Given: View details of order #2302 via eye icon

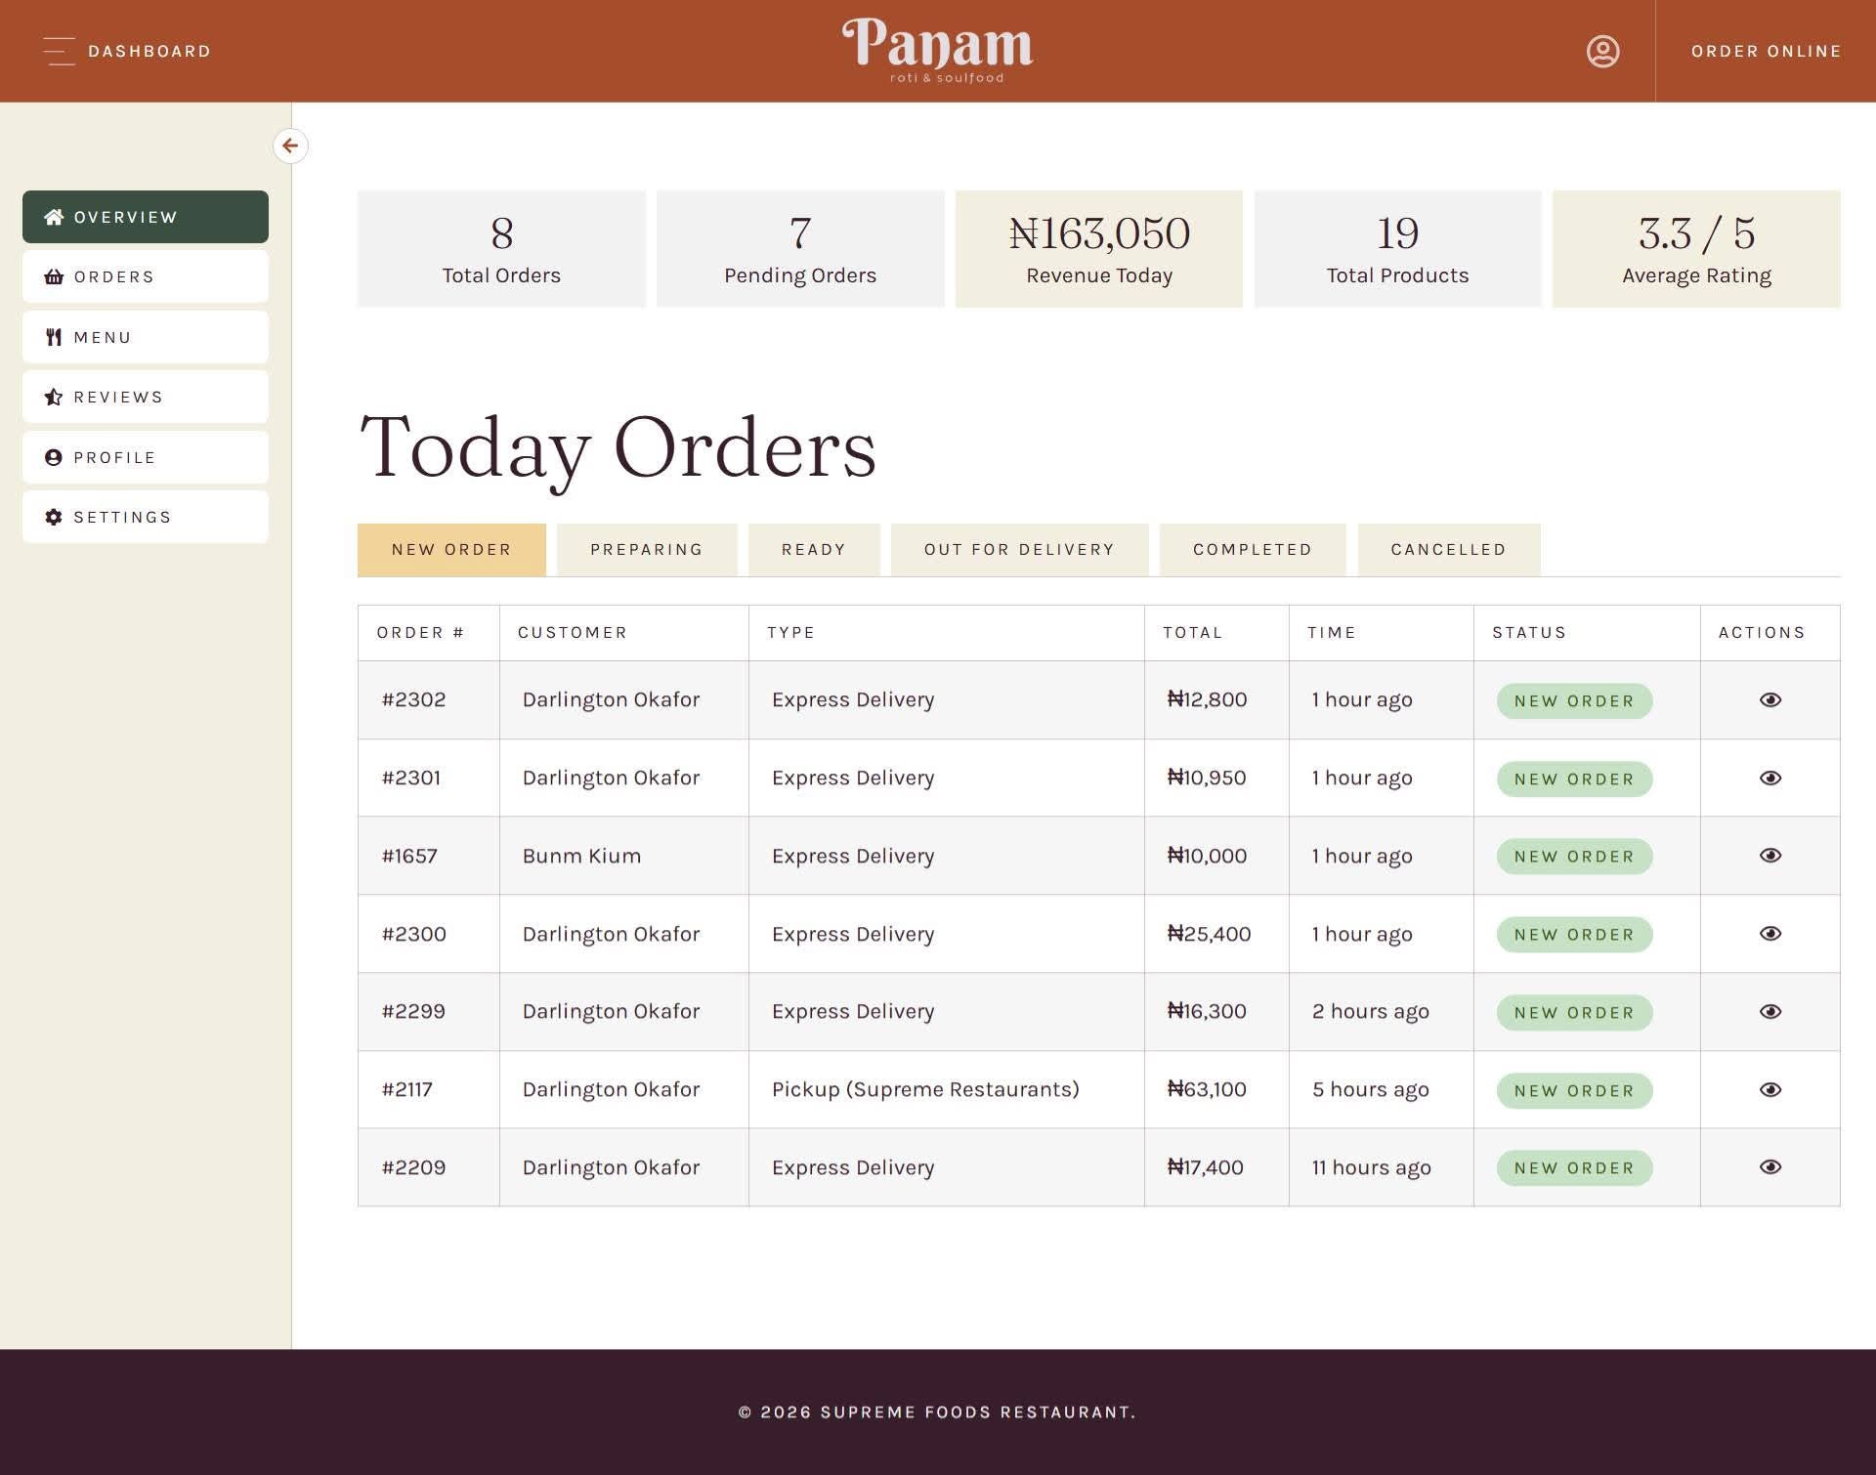Looking at the screenshot, I should pyautogui.click(x=1769, y=699).
